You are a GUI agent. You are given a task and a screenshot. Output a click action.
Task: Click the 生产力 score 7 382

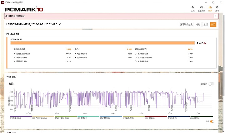(129, 49)
